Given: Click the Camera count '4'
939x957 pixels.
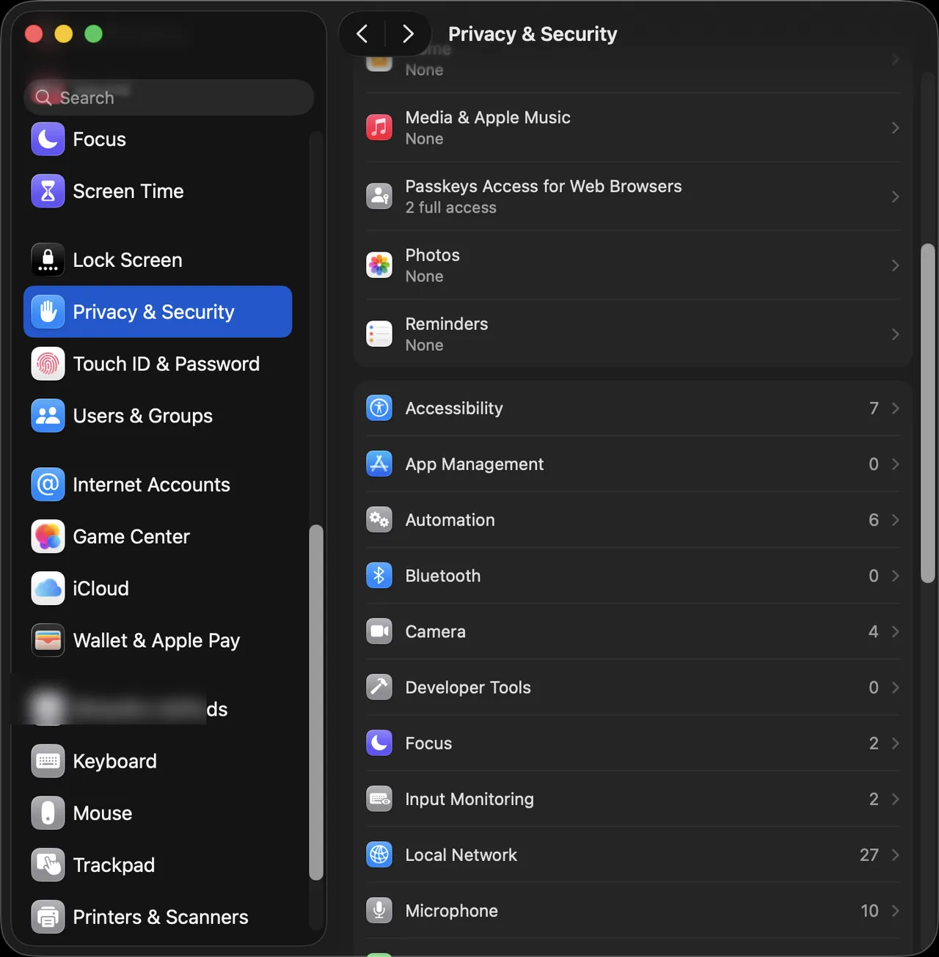Looking at the screenshot, I should coord(874,631).
